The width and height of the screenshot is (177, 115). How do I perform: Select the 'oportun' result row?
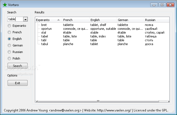pyautogui.click(x=102, y=29)
